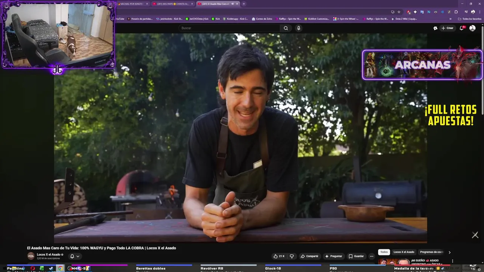The height and width of the screenshot is (272, 484).
Task: Open Chrome media controls icon
Action: (x=466, y=12)
